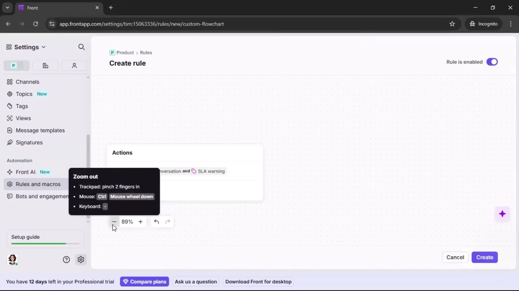
Task: Open the Signatures section
Action: click(29, 143)
